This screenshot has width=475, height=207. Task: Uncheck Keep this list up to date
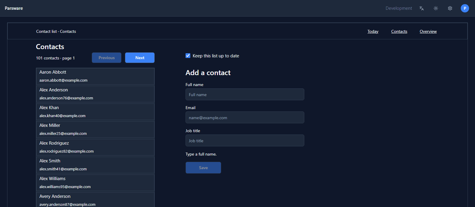pos(188,56)
